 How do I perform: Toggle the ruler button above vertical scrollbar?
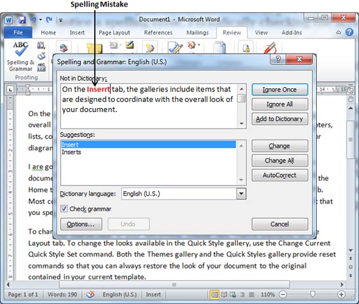point(350,90)
